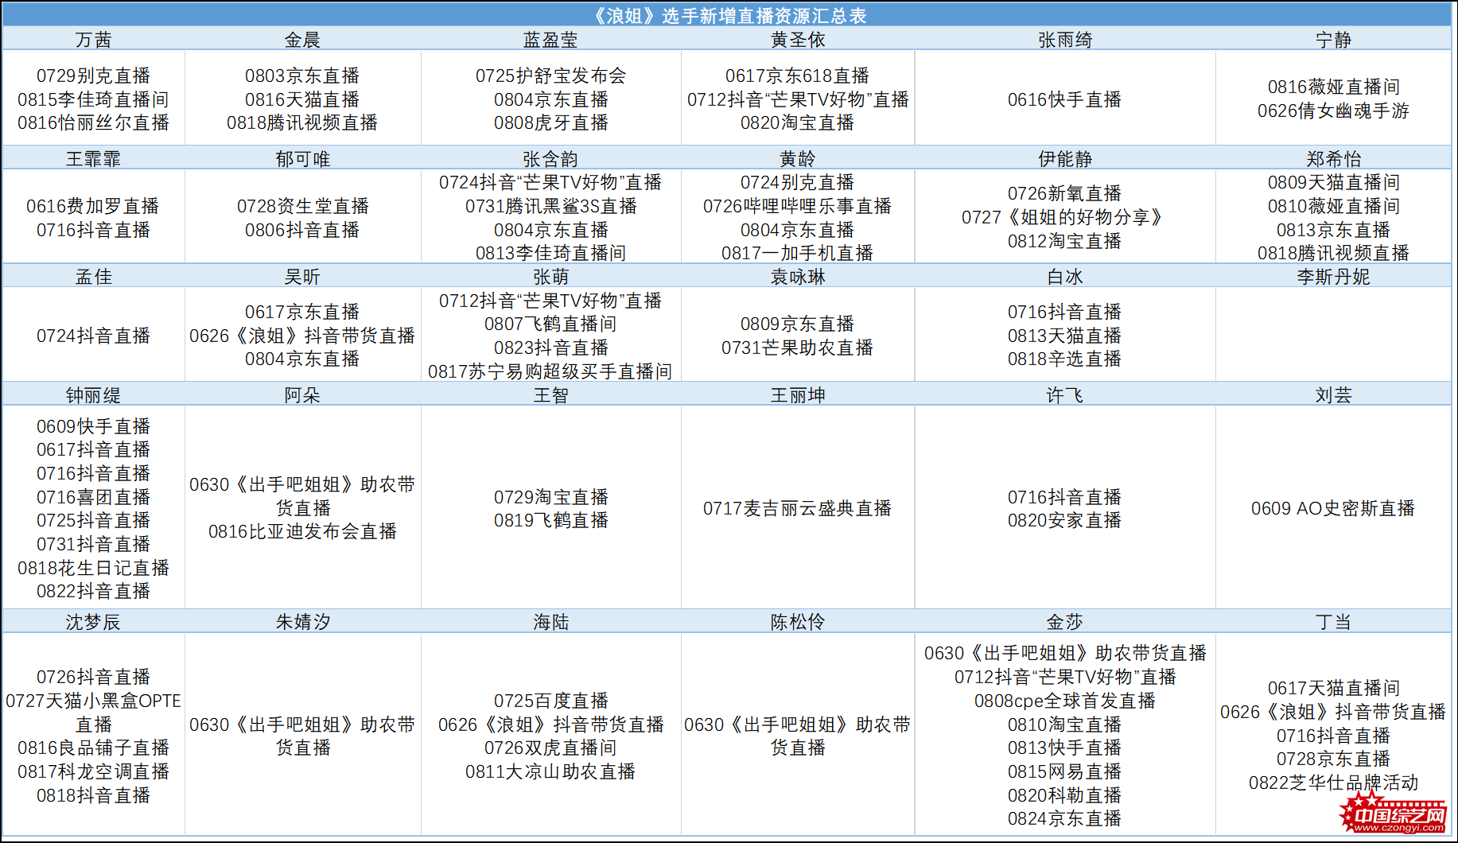Select the 黄圣依 header cell
This screenshot has height=843, width=1458.
(798, 40)
